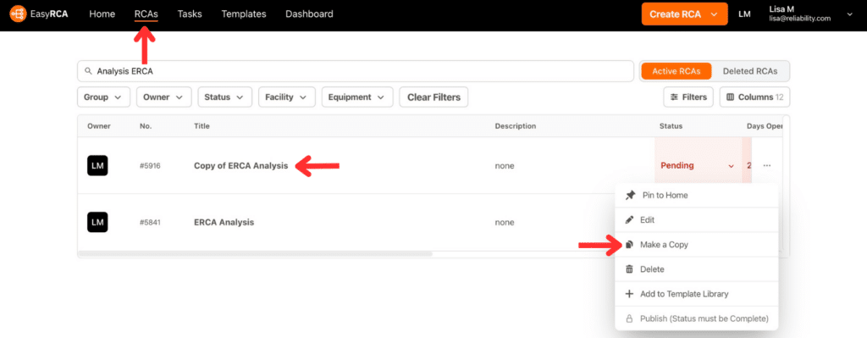Open the Pending status dropdown

coord(698,165)
